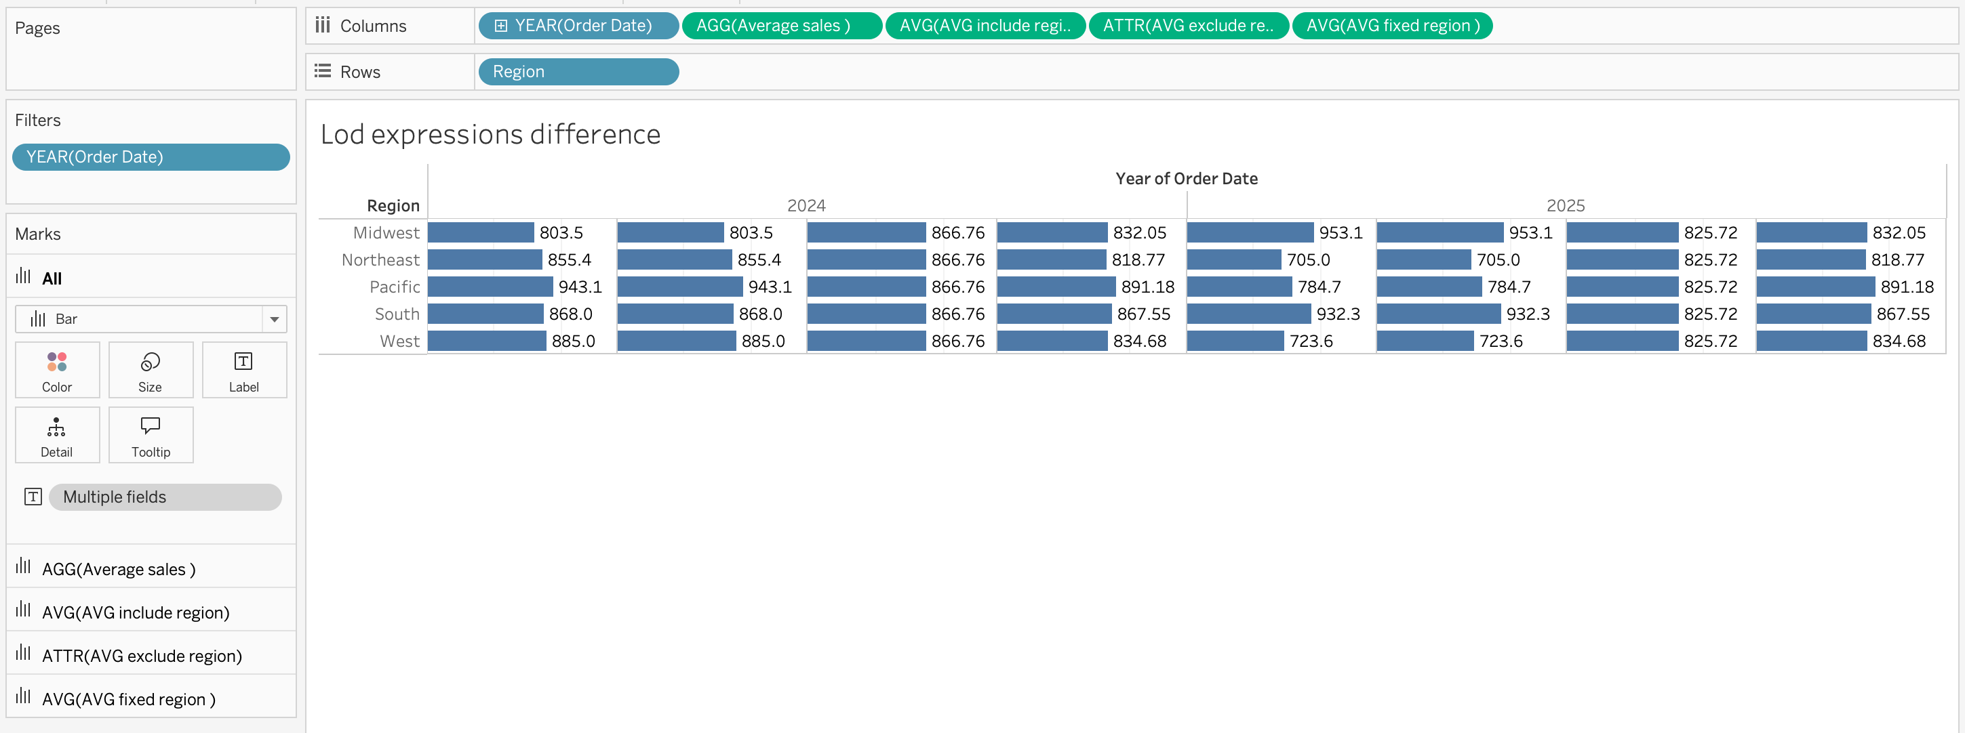Image resolution: width=1965 pixels, height=733 pixels.
Task: Open the AGG(Average sales) marks section
Action: [x=118, y=569]
